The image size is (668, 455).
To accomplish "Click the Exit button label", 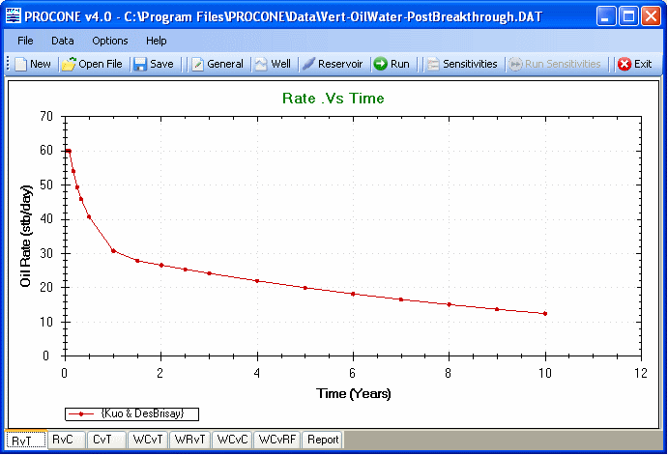I will tap(643, 65).
